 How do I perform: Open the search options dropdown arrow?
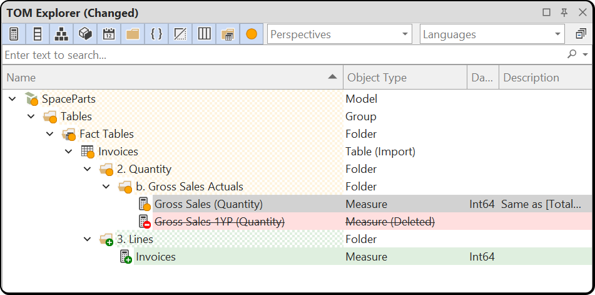(x=585, y=54)
